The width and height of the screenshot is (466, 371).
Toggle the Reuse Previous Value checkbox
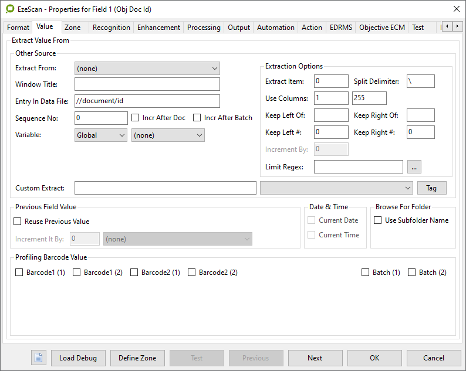pos(18,222)
